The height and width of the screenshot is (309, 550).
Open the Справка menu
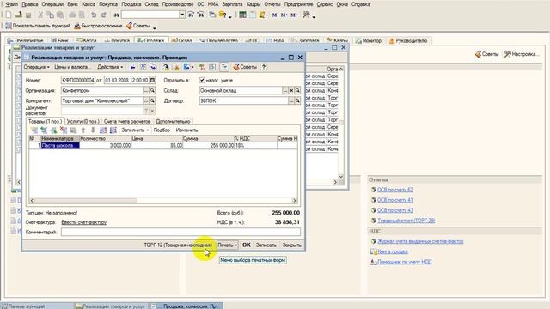(x=361, y=4)
